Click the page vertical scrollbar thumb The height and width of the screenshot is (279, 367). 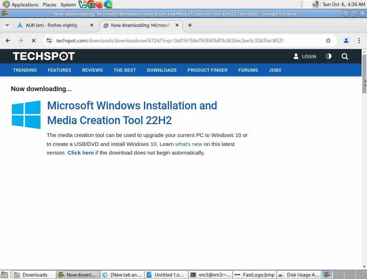364,74
